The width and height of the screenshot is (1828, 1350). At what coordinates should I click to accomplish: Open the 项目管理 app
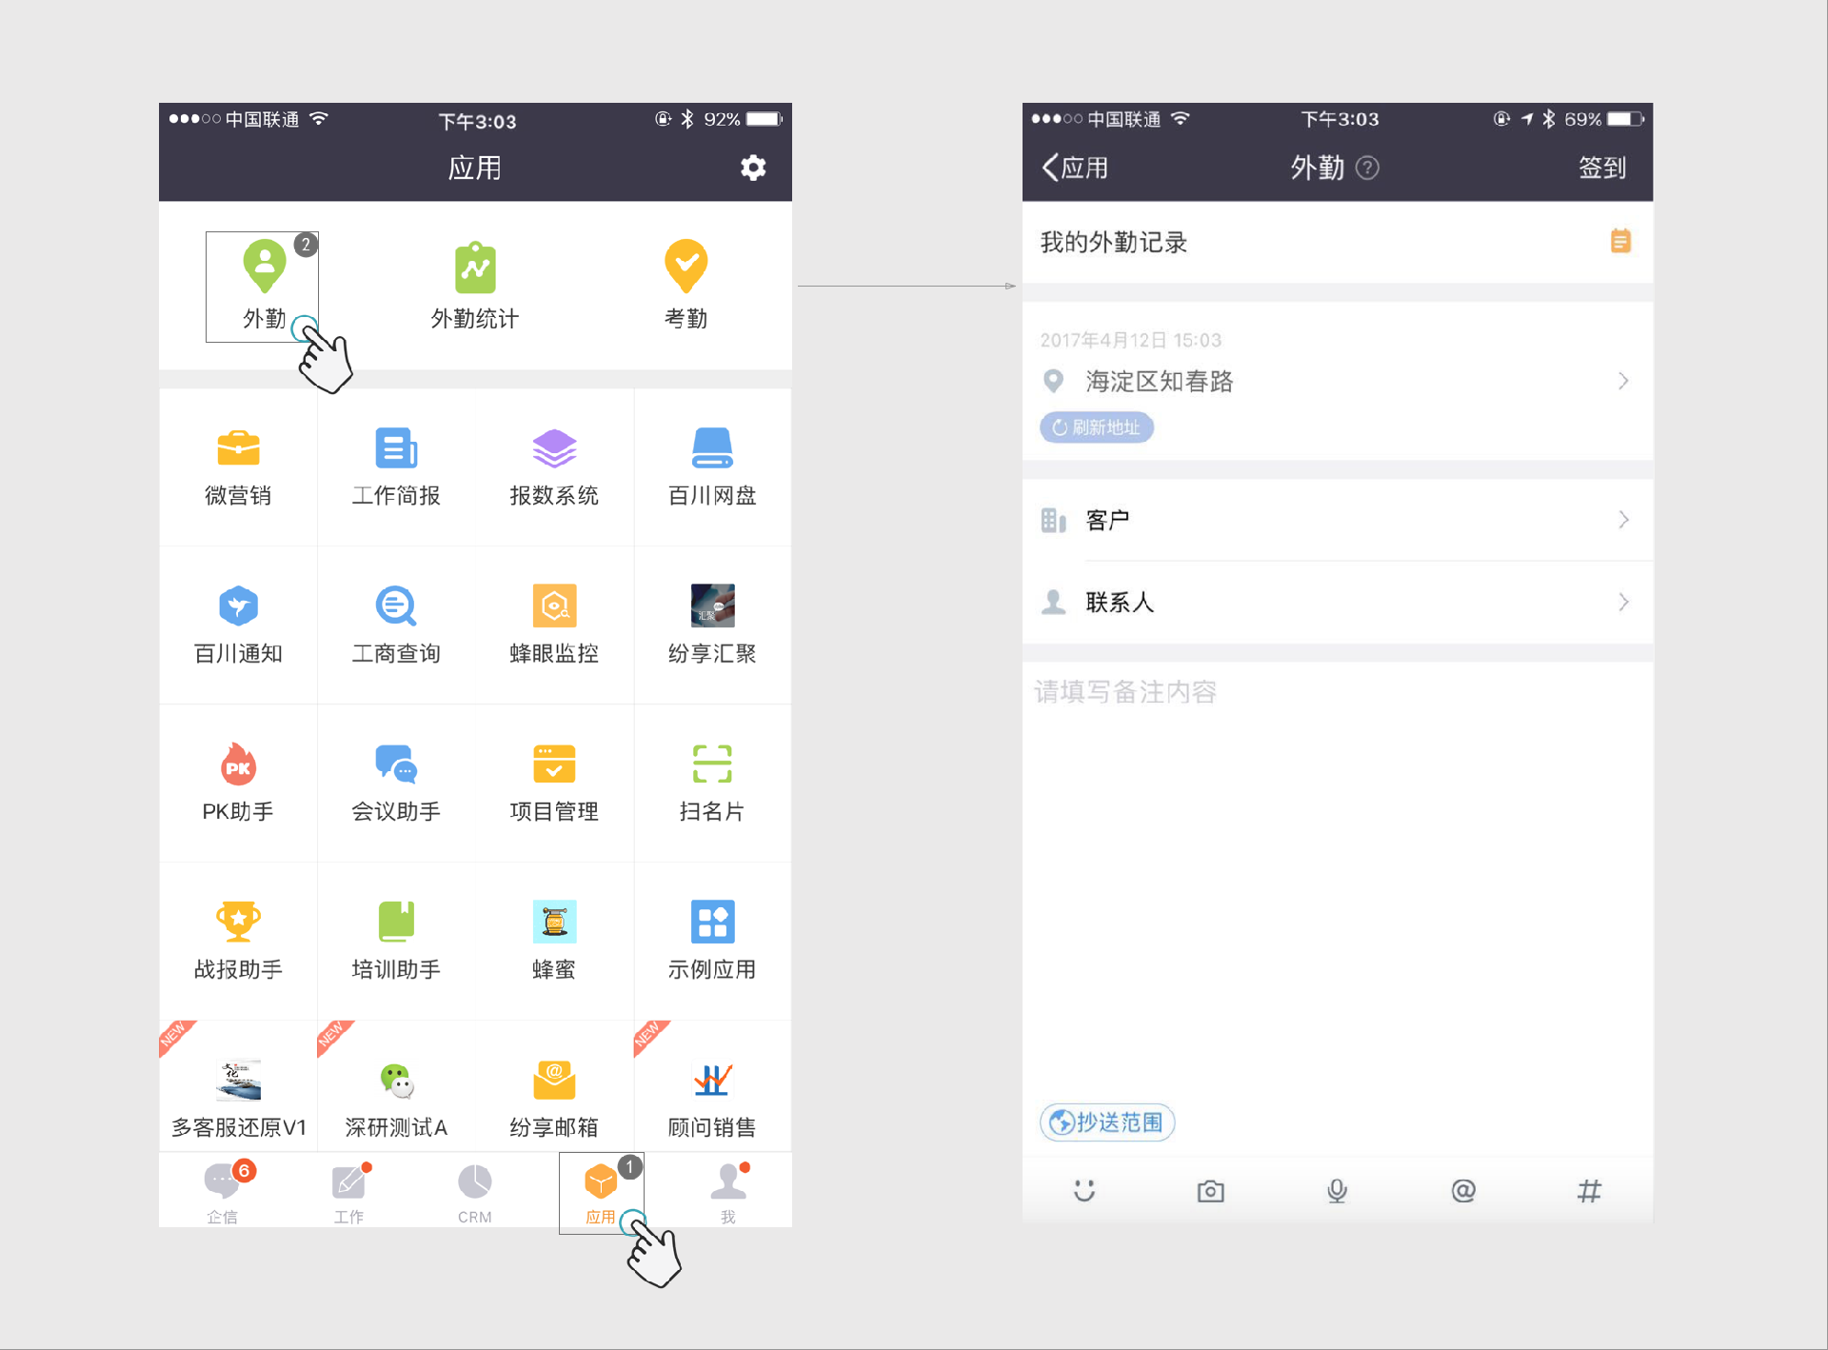coord(554,783)
